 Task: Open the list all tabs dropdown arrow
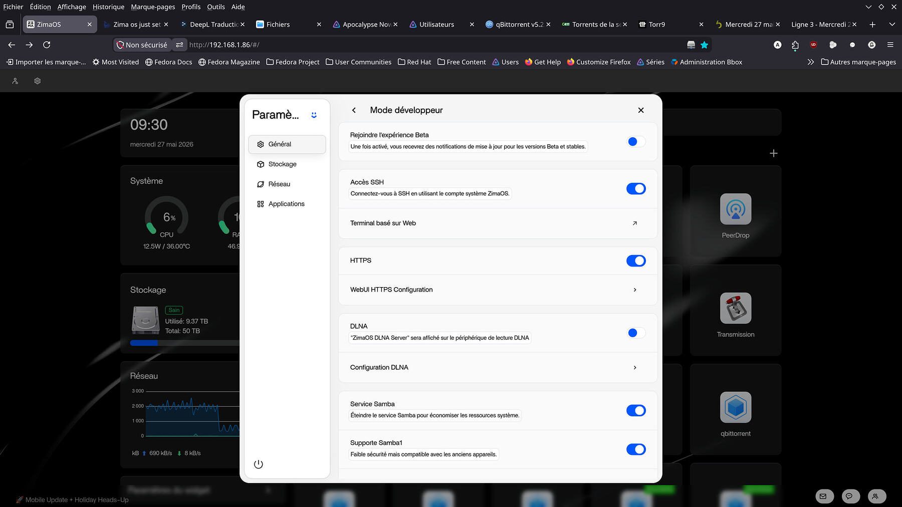tap(892, 25)
